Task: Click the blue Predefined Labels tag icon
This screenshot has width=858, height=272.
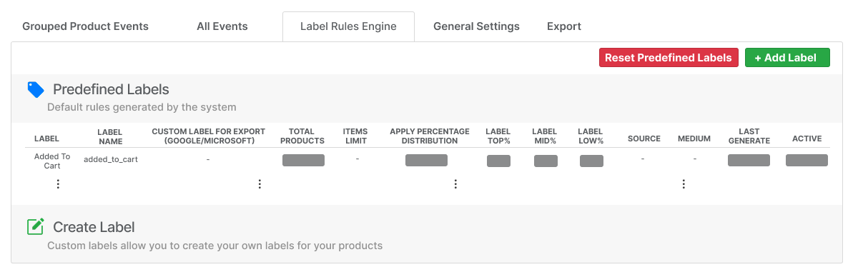Action: pyautogui.click(x=36, y=89)
